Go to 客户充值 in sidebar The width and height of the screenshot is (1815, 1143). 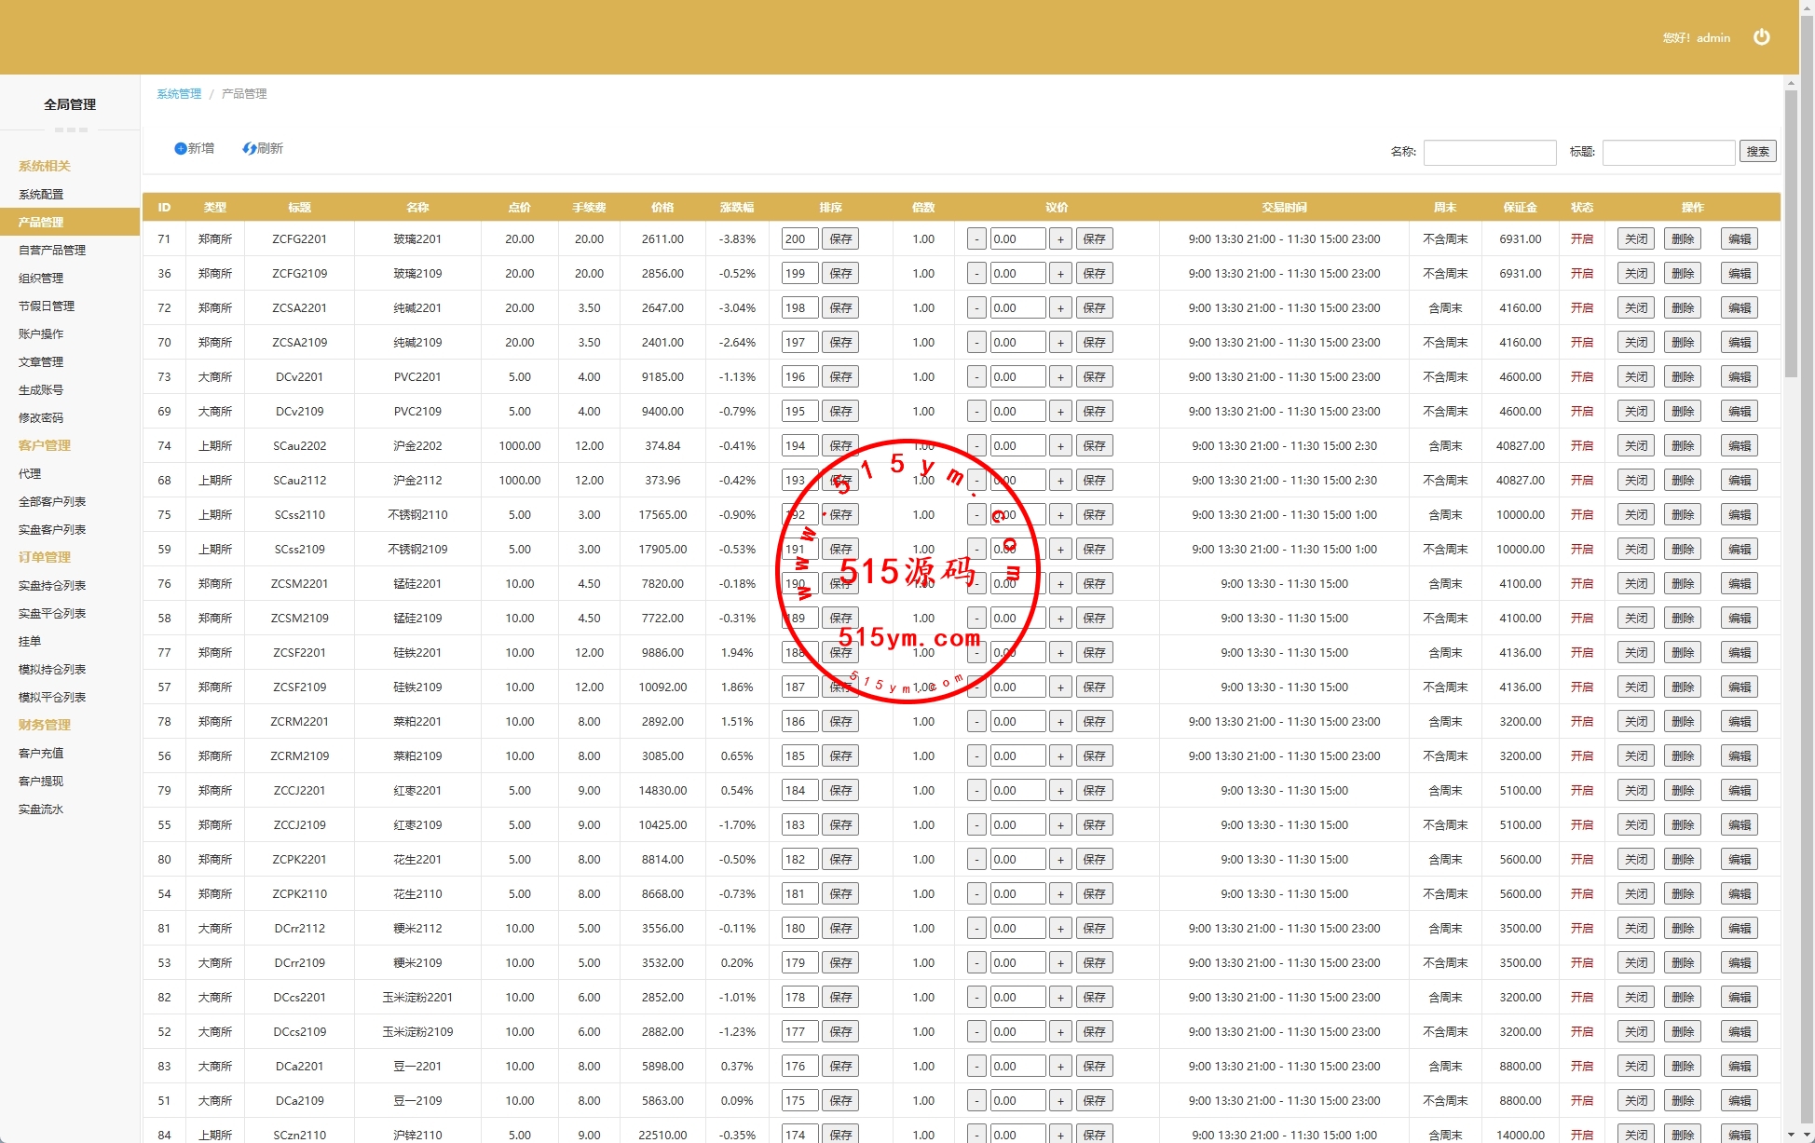click(x=41, y=754)
